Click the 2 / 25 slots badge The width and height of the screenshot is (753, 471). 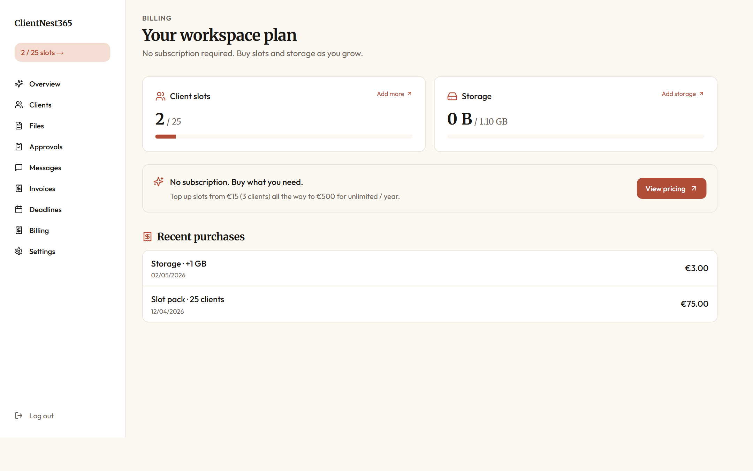tap(62, 52)
